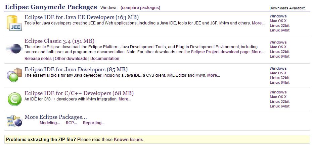Open the Reporting packages link
This screenshot has width=312, height=148.
(94, 123)
